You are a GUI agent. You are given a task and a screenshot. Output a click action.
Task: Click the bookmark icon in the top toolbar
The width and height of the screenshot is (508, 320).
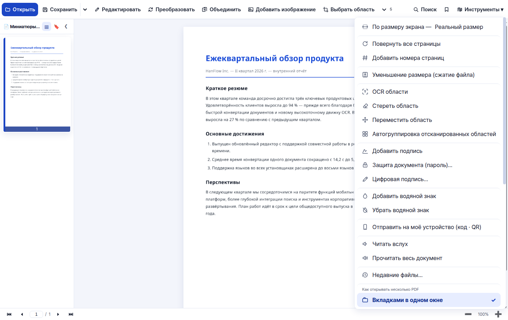pyautogui.click(x=447, y=10)
